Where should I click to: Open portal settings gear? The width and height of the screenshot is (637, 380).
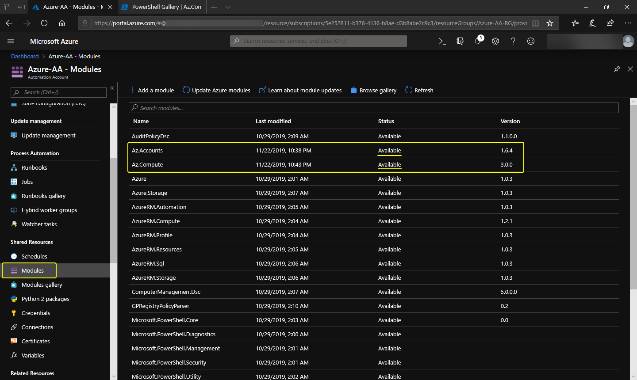495,41
